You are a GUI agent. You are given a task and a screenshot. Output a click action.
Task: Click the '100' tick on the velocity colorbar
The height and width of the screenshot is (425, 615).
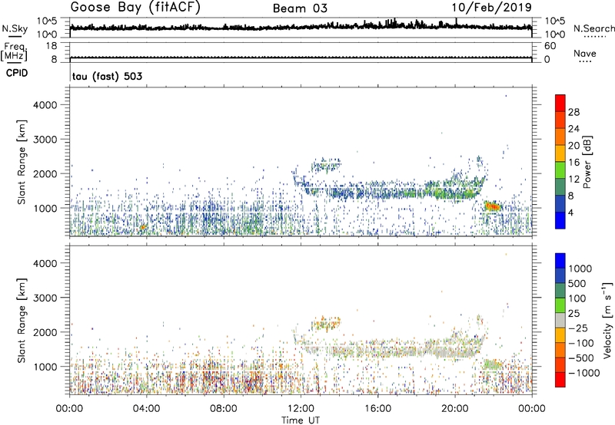tap(577, 298)
